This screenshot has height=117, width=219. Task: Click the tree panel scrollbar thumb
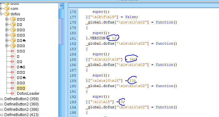pyautogui.click(x=61, y=32)
